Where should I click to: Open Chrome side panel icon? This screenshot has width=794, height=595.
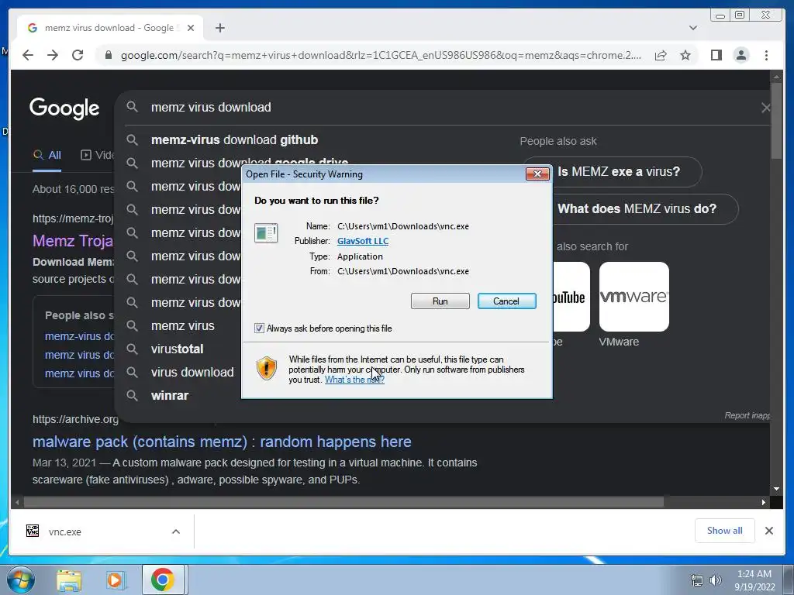click(716, 55)
